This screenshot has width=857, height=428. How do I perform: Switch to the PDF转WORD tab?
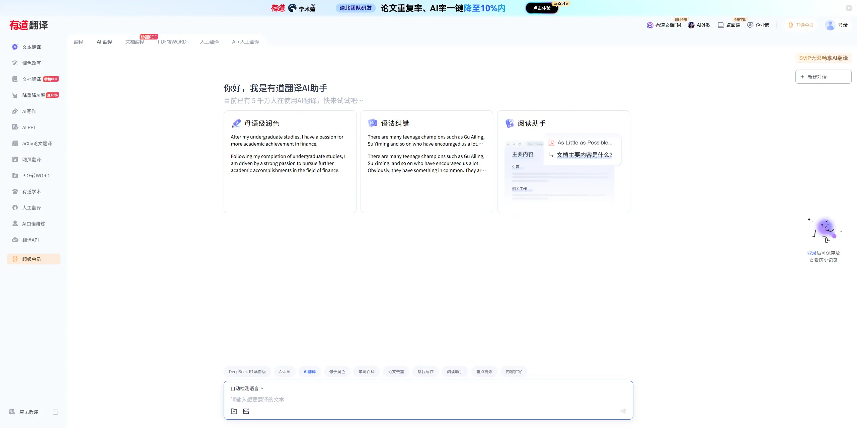point(172,42)
